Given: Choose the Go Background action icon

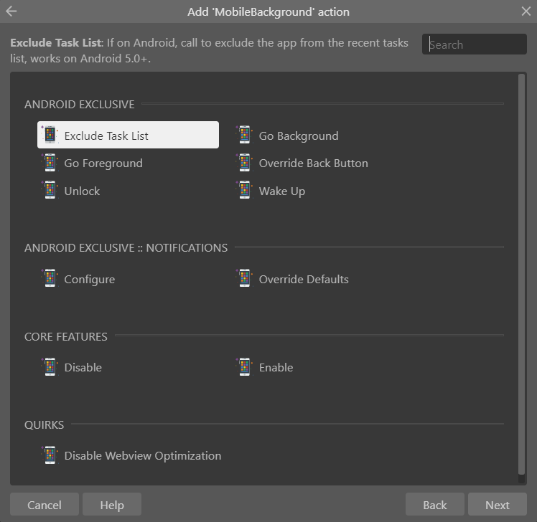Looking at the screenshot, I should tap(244, 134).
